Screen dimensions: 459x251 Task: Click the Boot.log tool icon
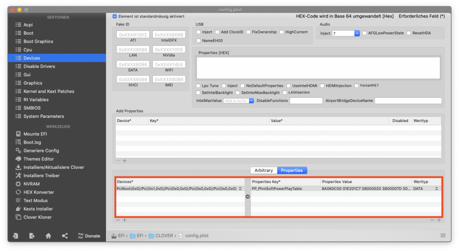pyautogui.click(x=18, y=142)
